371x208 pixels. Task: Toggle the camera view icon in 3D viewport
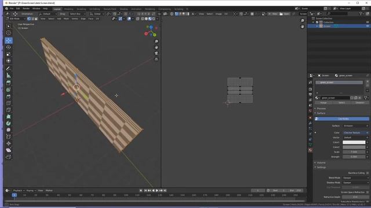(157, 53)
